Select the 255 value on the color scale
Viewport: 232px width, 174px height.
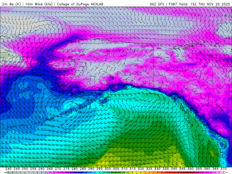pyautogui.click(x=33, y=169)
